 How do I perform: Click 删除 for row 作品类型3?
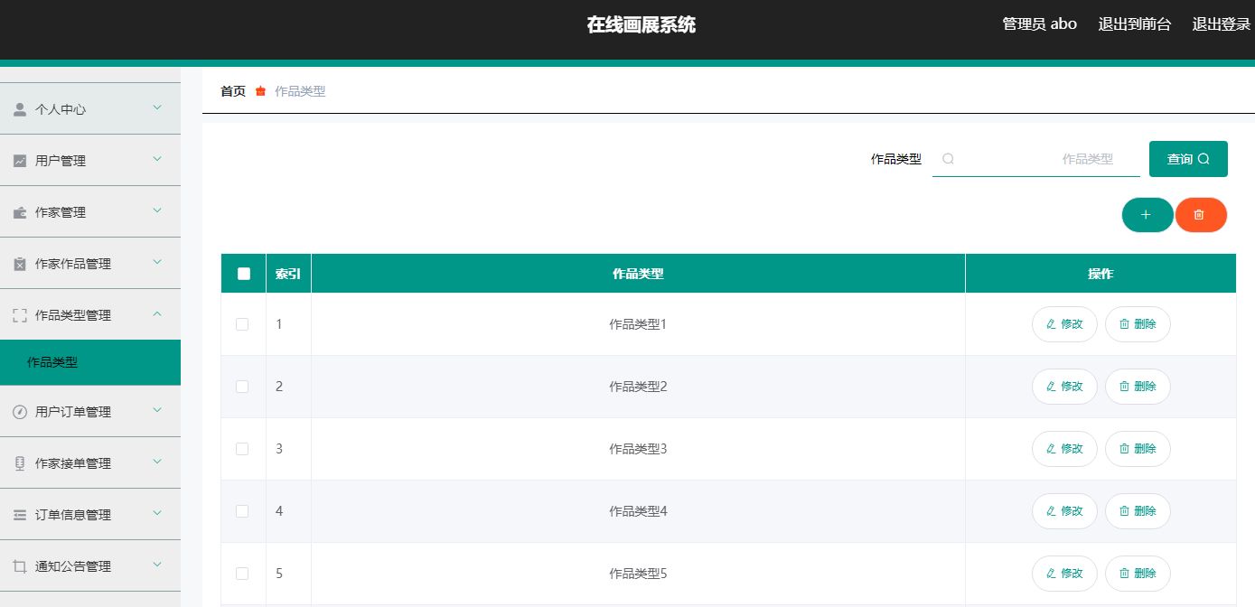[1138, 449]
